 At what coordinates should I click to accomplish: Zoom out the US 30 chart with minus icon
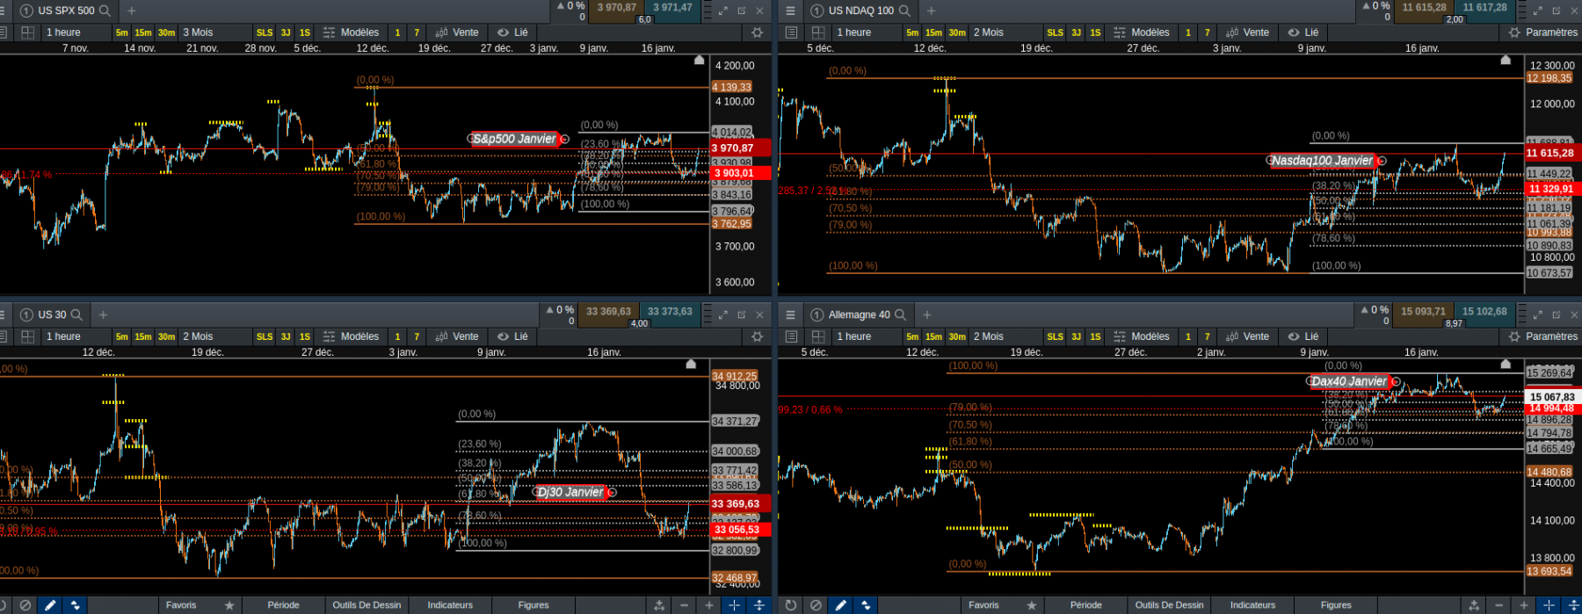(684, 605)
